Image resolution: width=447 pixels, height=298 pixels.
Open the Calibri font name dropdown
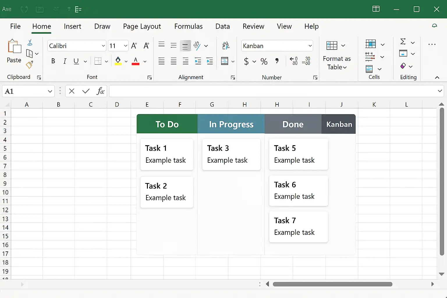pos(103,46)
